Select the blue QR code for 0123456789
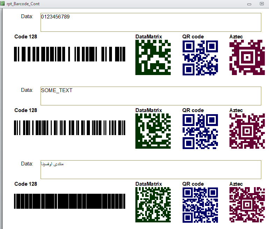 point(200,58)
